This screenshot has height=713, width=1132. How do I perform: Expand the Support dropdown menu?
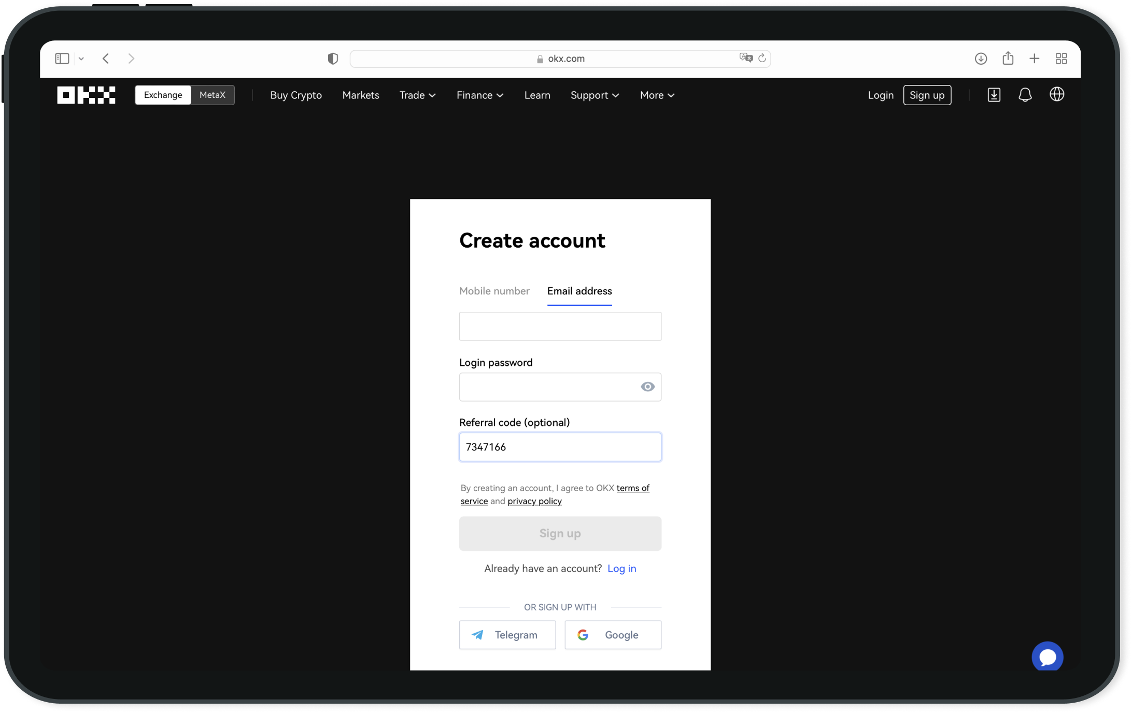point(595,95)
